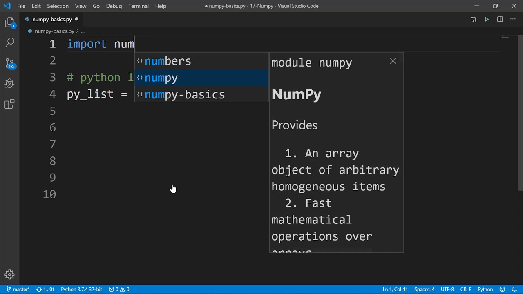Open the errors and warnings problems panel
Viewport: 523px width, 294px height.
119,289
